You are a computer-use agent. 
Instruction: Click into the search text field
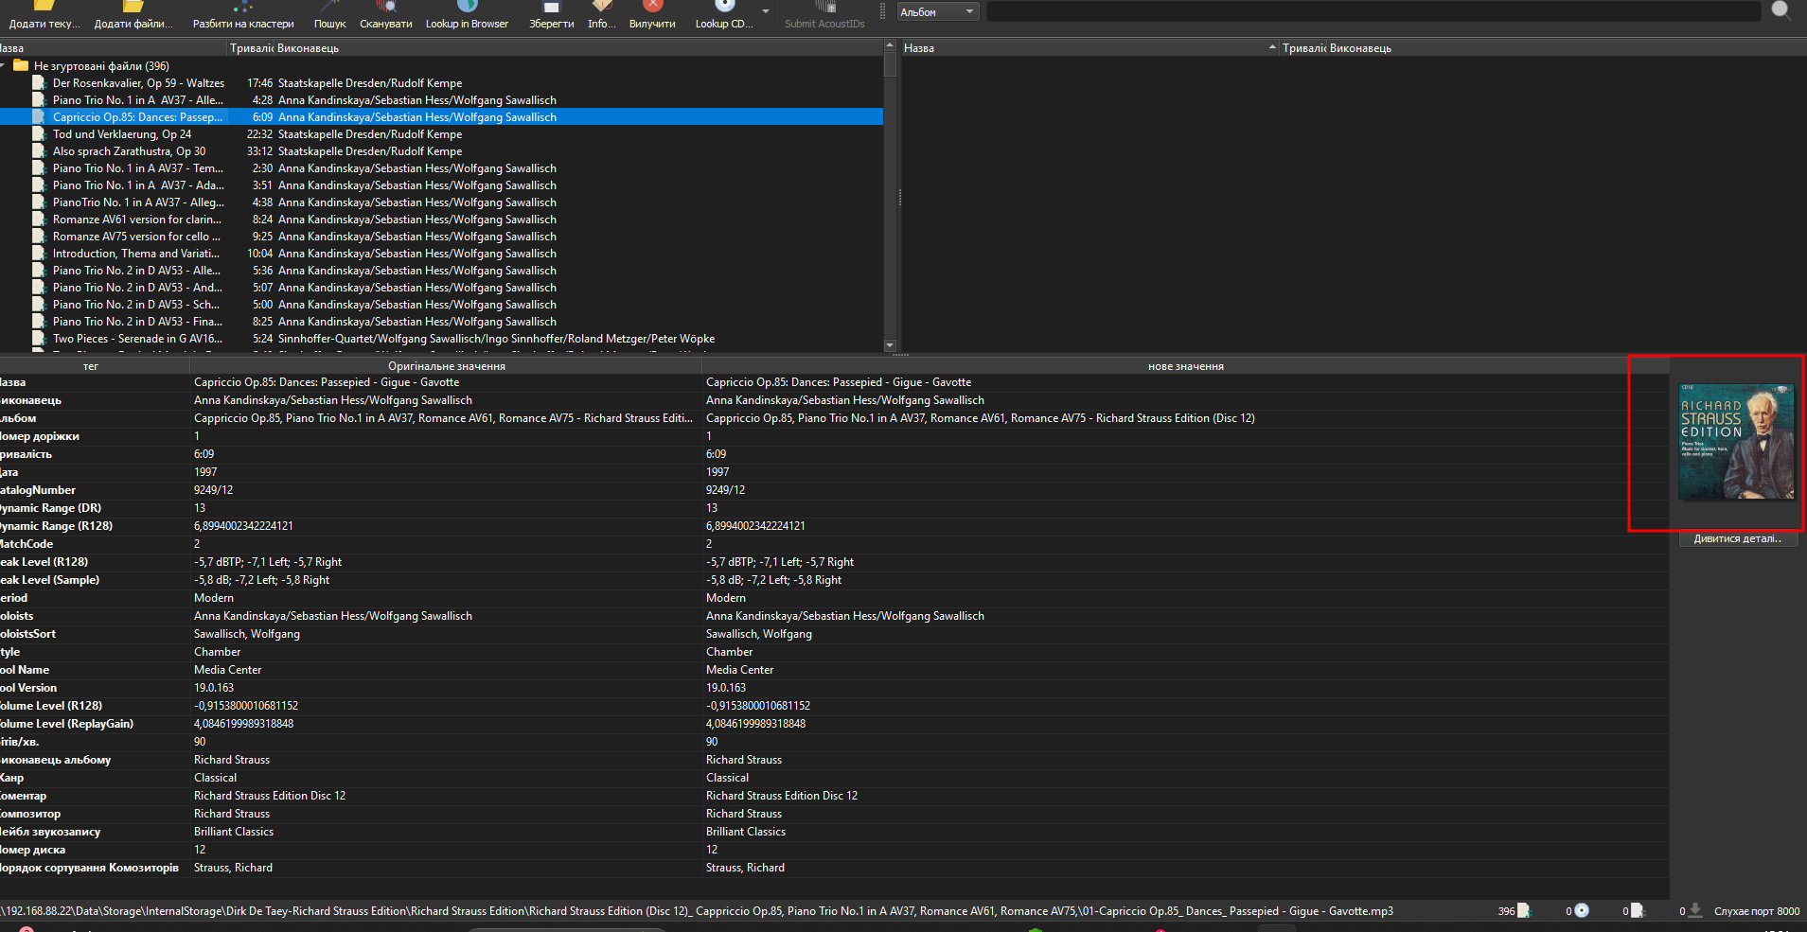1373,11
